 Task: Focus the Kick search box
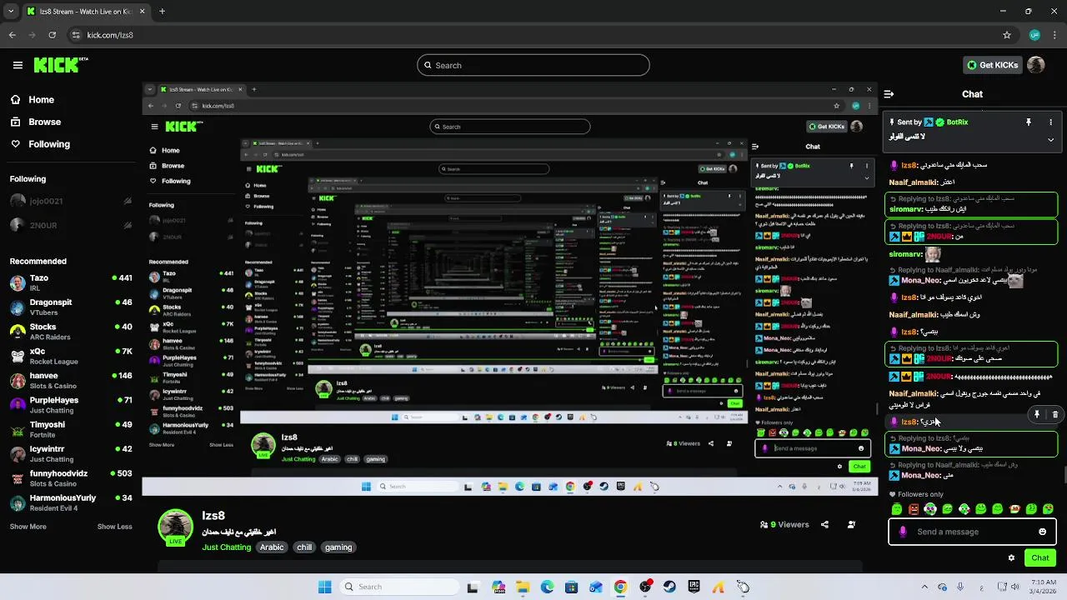tap(533, 65)
